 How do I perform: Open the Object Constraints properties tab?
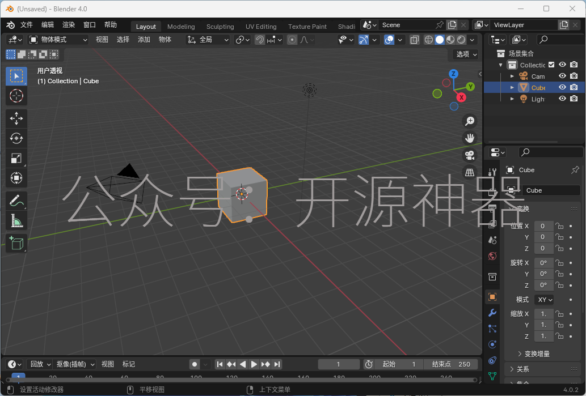(492, 360)
